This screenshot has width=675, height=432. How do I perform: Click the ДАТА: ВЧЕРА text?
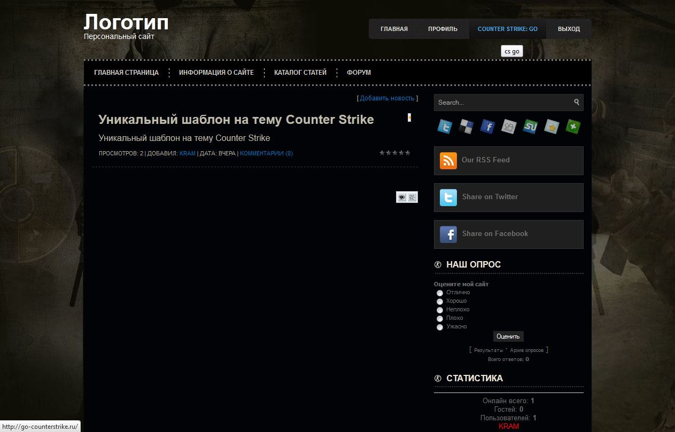(218, 153)
